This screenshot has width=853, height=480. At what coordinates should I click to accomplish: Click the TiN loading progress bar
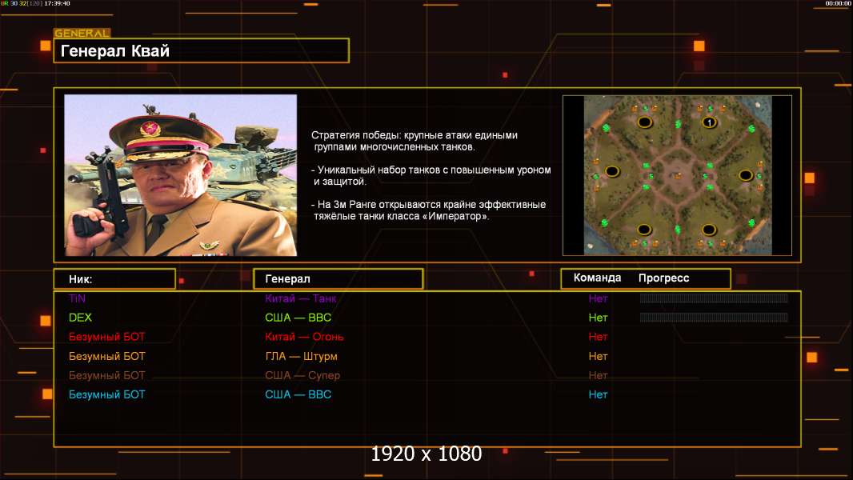pyautogui.click(x=714, y=298)
